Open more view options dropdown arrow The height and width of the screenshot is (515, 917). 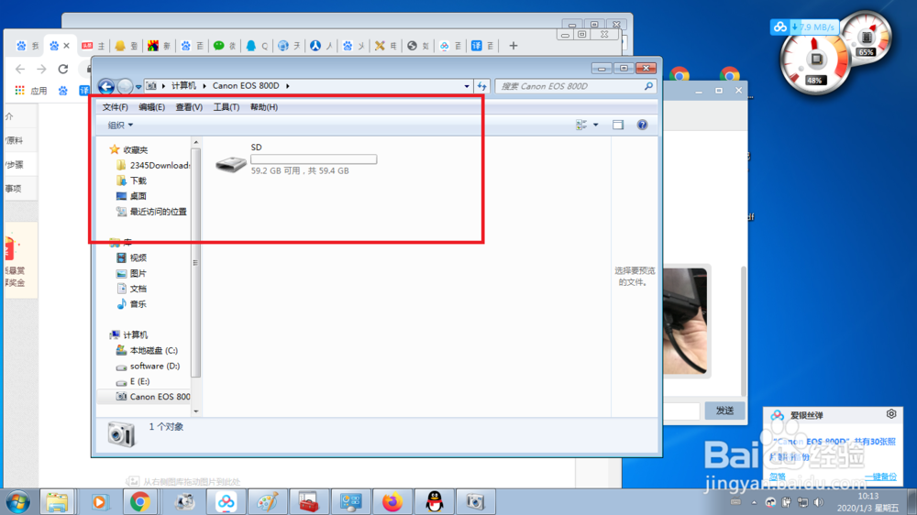point(595,125)
